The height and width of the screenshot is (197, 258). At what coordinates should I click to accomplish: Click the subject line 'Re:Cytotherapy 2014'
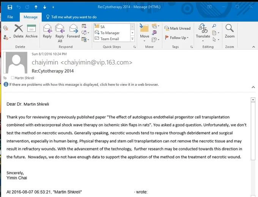pyautogui.click(x=53, y=71)
